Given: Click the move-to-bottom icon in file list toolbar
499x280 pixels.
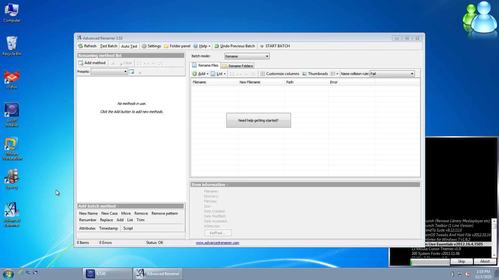Looking at the screenshot, I should tap(254, 74).
